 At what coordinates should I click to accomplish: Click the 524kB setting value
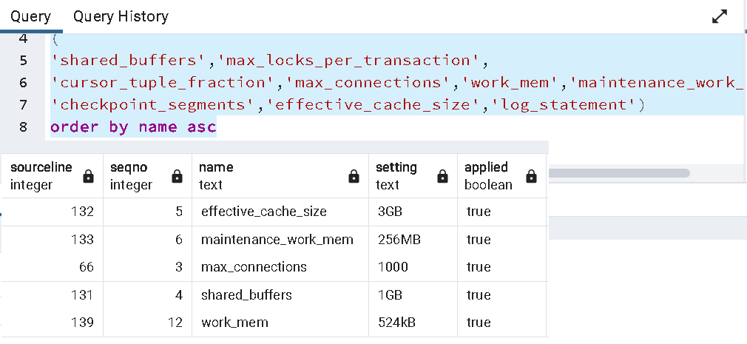[396, 323]
